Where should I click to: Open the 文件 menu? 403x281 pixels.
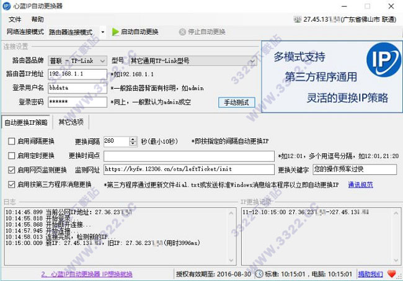click(x=15, y=19)
